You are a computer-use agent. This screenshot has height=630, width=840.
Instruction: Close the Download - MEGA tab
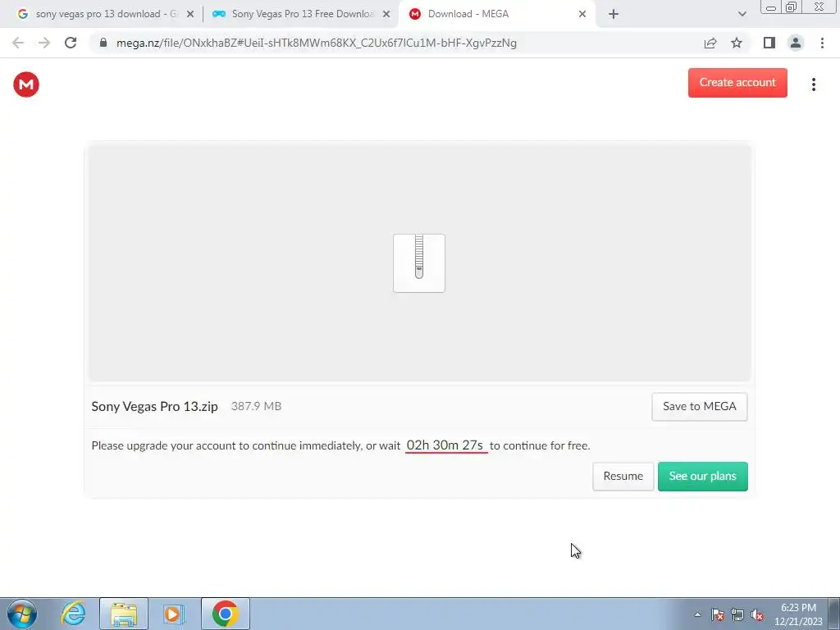[582, 15]
